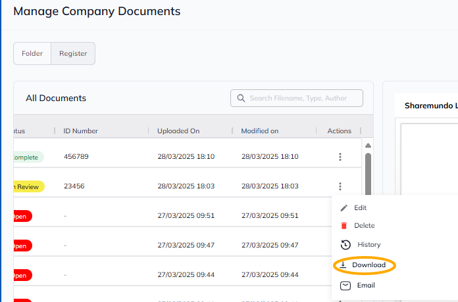The height and width of the screenshot is (302, 458).
Task: Click the Download arrow icon
Action: (343, 265)
